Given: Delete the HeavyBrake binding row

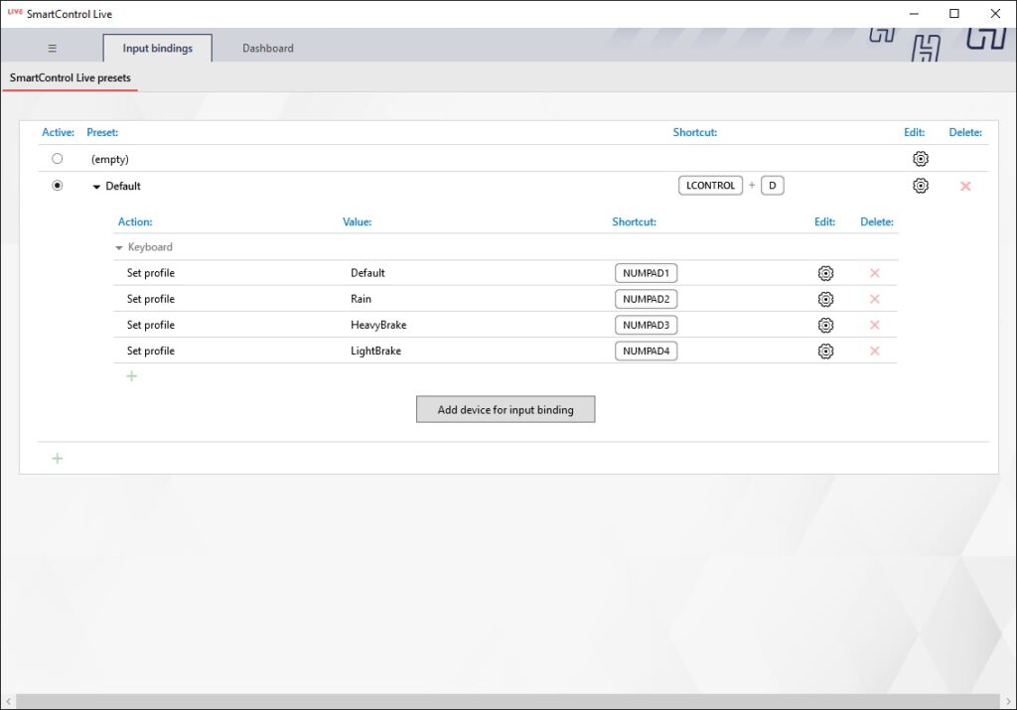Looking at the screenshot, I should [875, 325].
